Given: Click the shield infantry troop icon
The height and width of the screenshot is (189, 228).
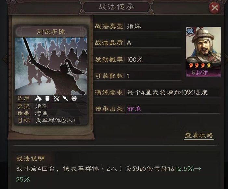Looking at the screenshot, I should point(47,99).
